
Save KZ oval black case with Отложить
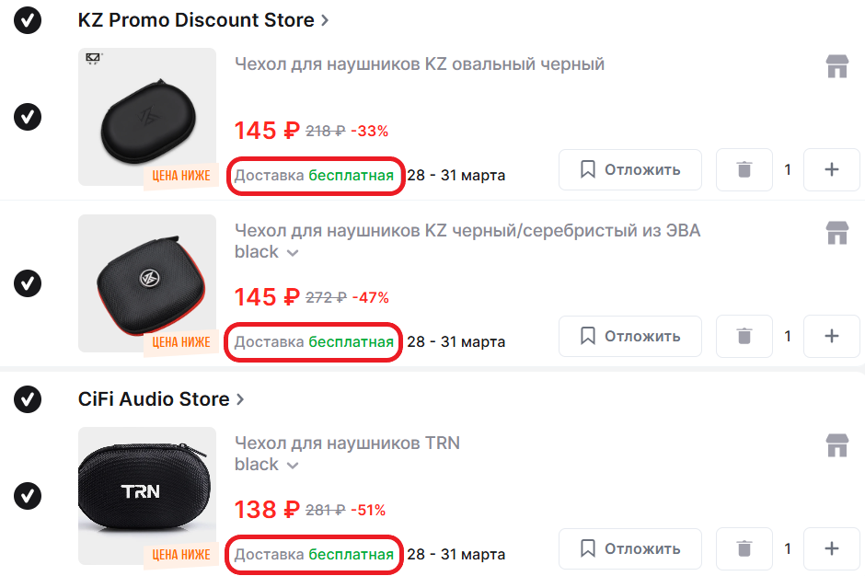(630, 169)
